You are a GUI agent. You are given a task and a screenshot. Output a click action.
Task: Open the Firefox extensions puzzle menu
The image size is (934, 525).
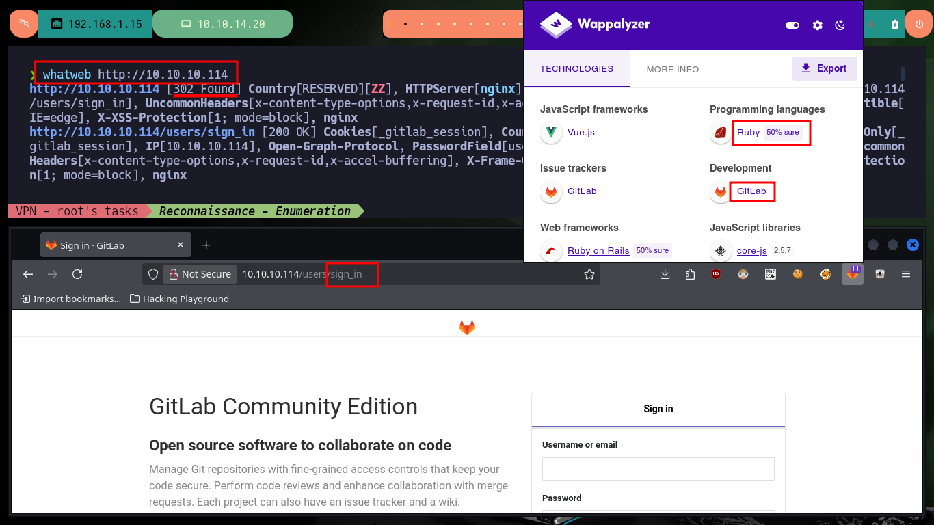click(689, 274)
